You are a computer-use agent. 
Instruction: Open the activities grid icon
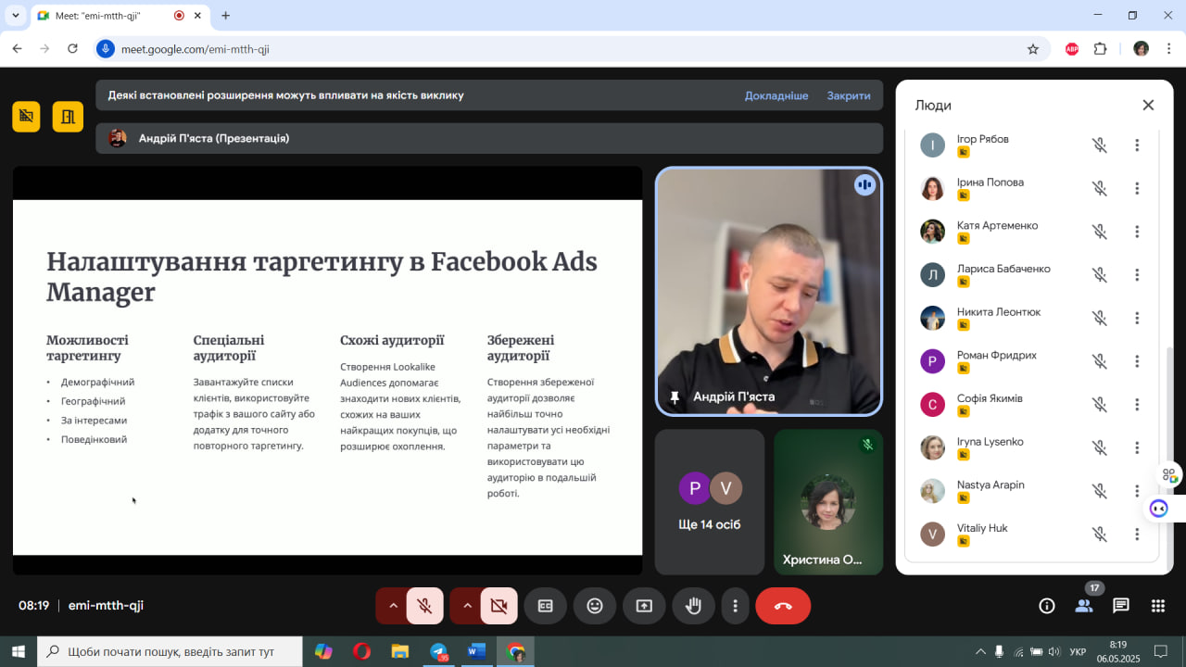(1158, 606)
